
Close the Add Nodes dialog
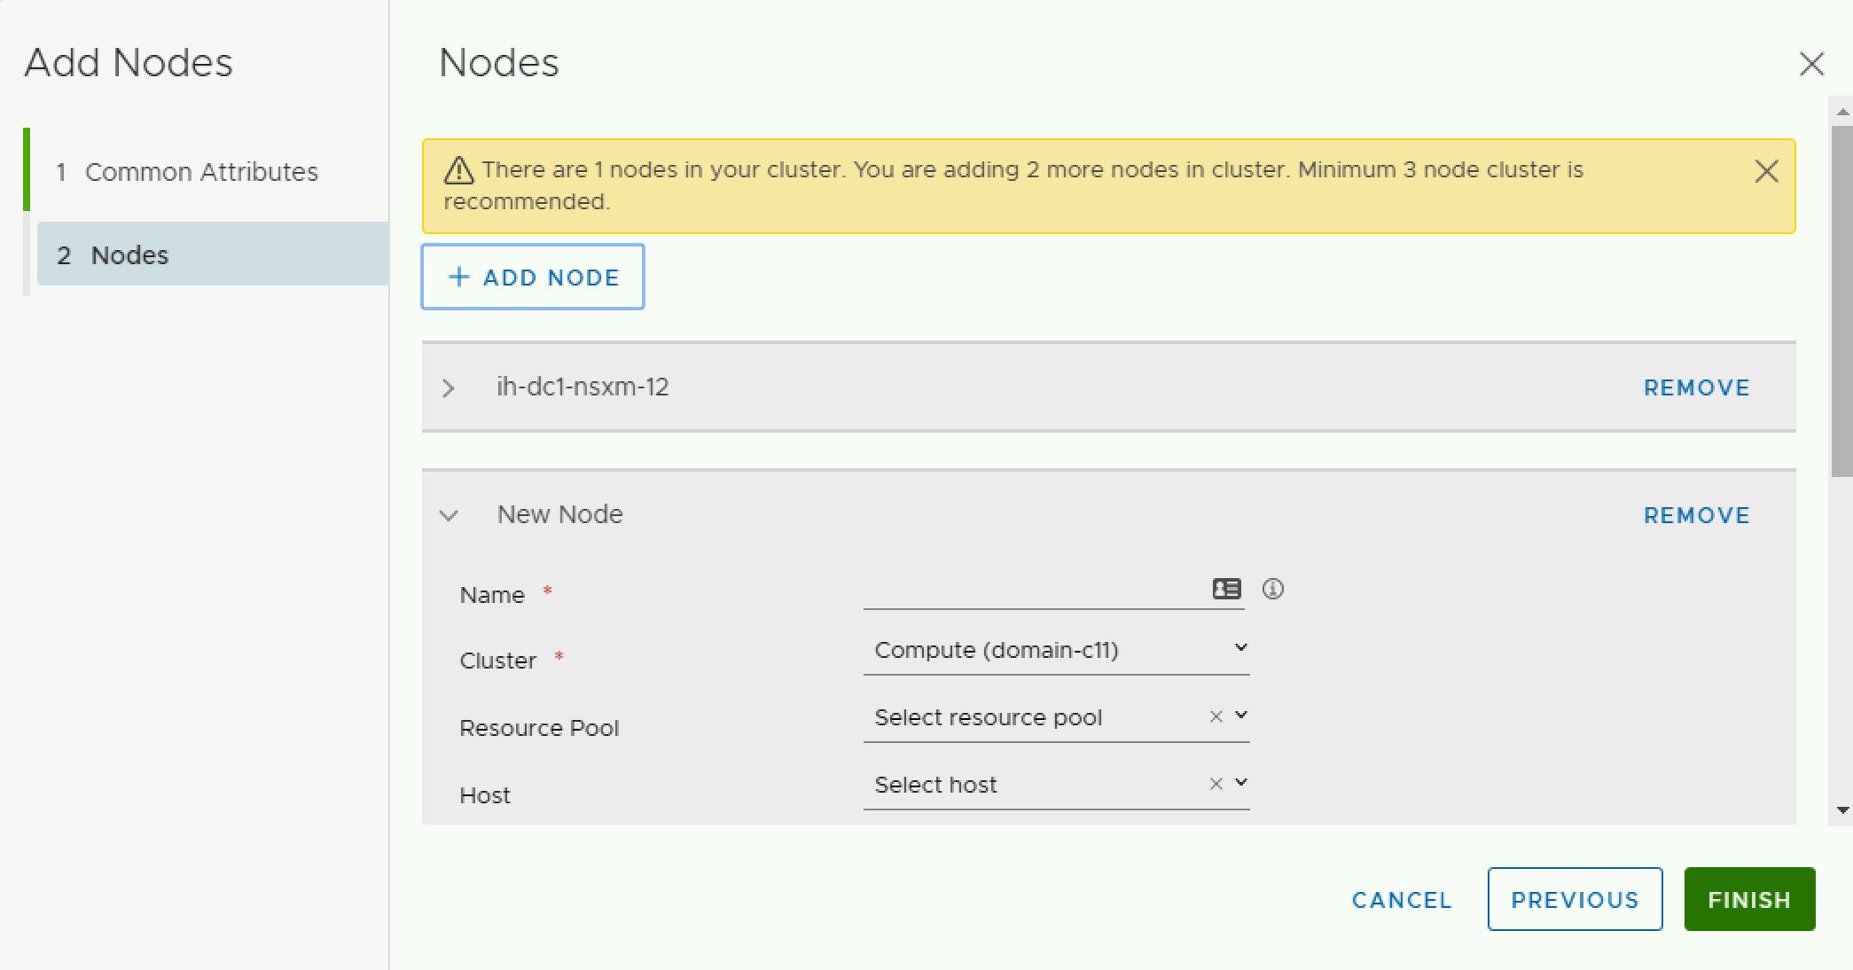tap(1811, 64)
